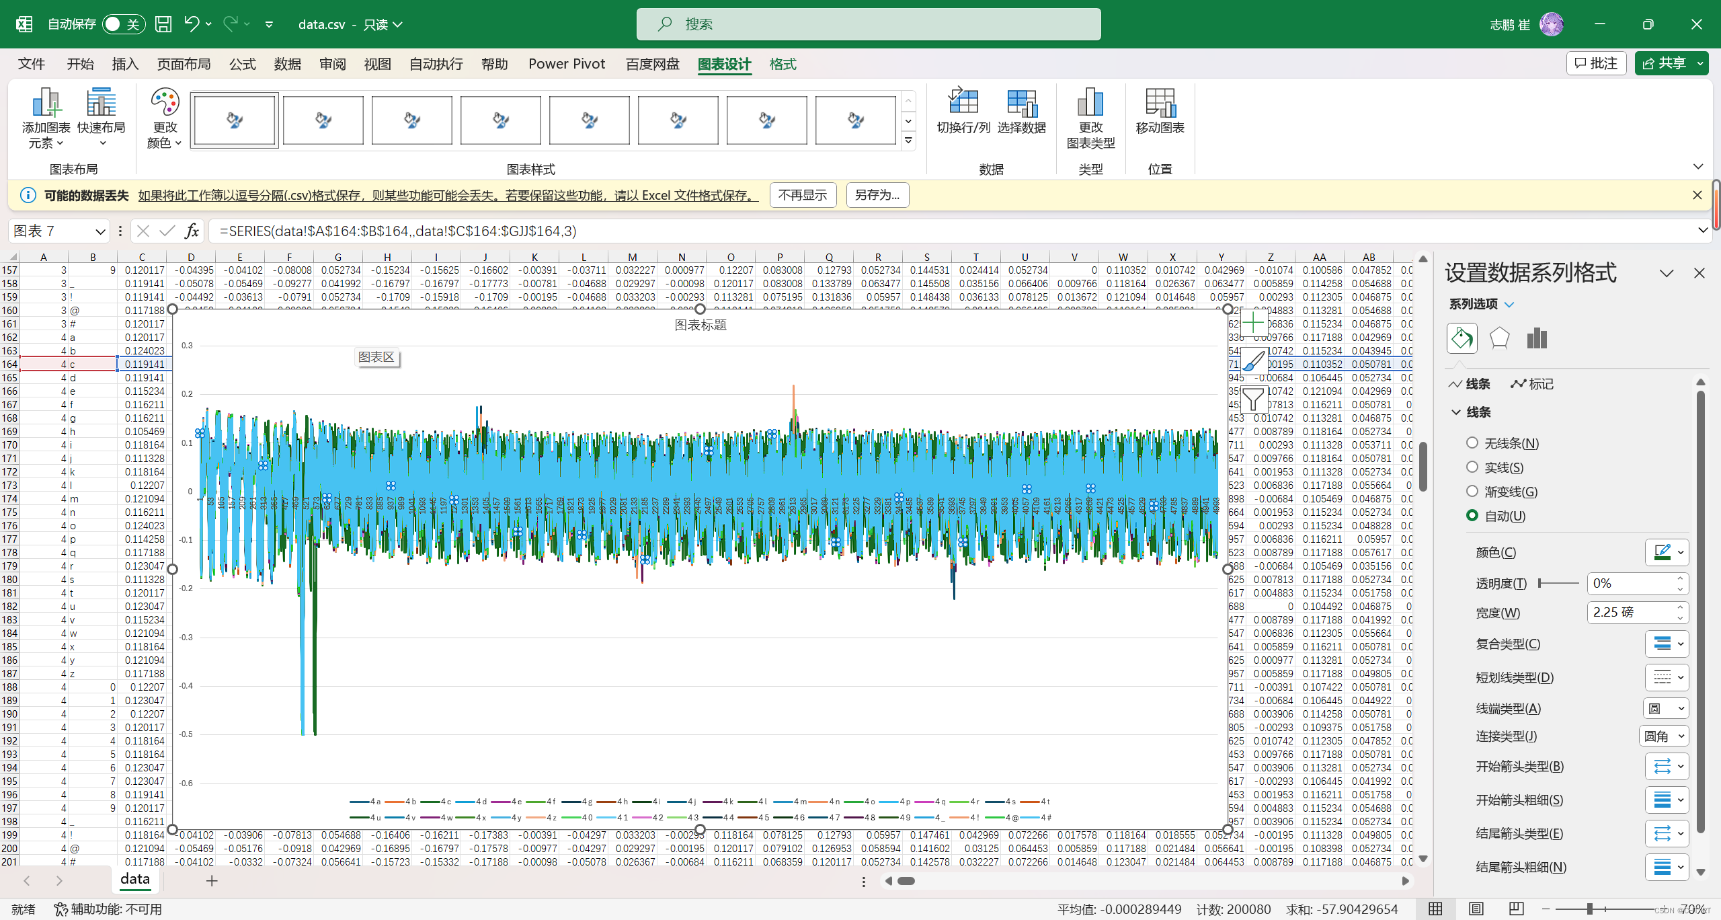Open the Cap type dropdown

(x=1666, y=708)
